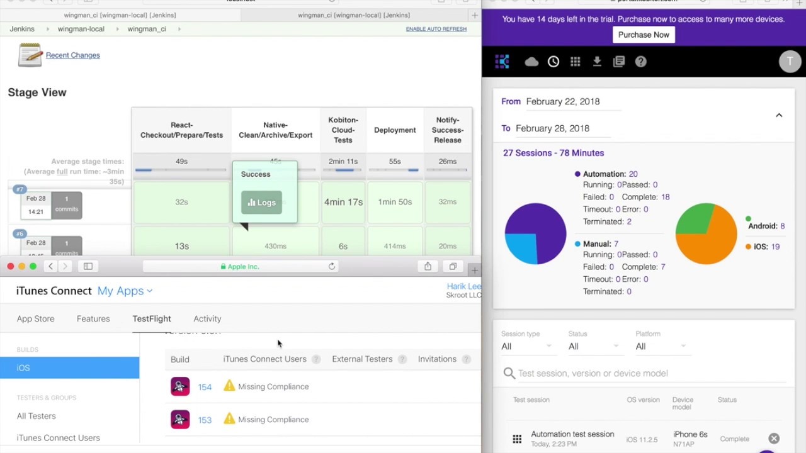
Task: Click the help icon beside External Testers
Action: coord(402,359)
